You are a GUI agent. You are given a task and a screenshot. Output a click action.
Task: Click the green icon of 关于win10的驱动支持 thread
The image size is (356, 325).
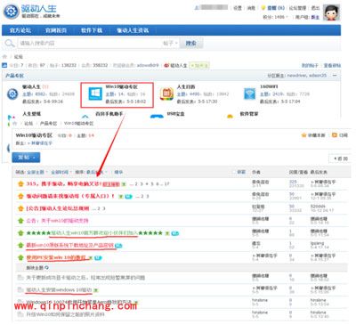pyautogui.click(x=20, y=221)
